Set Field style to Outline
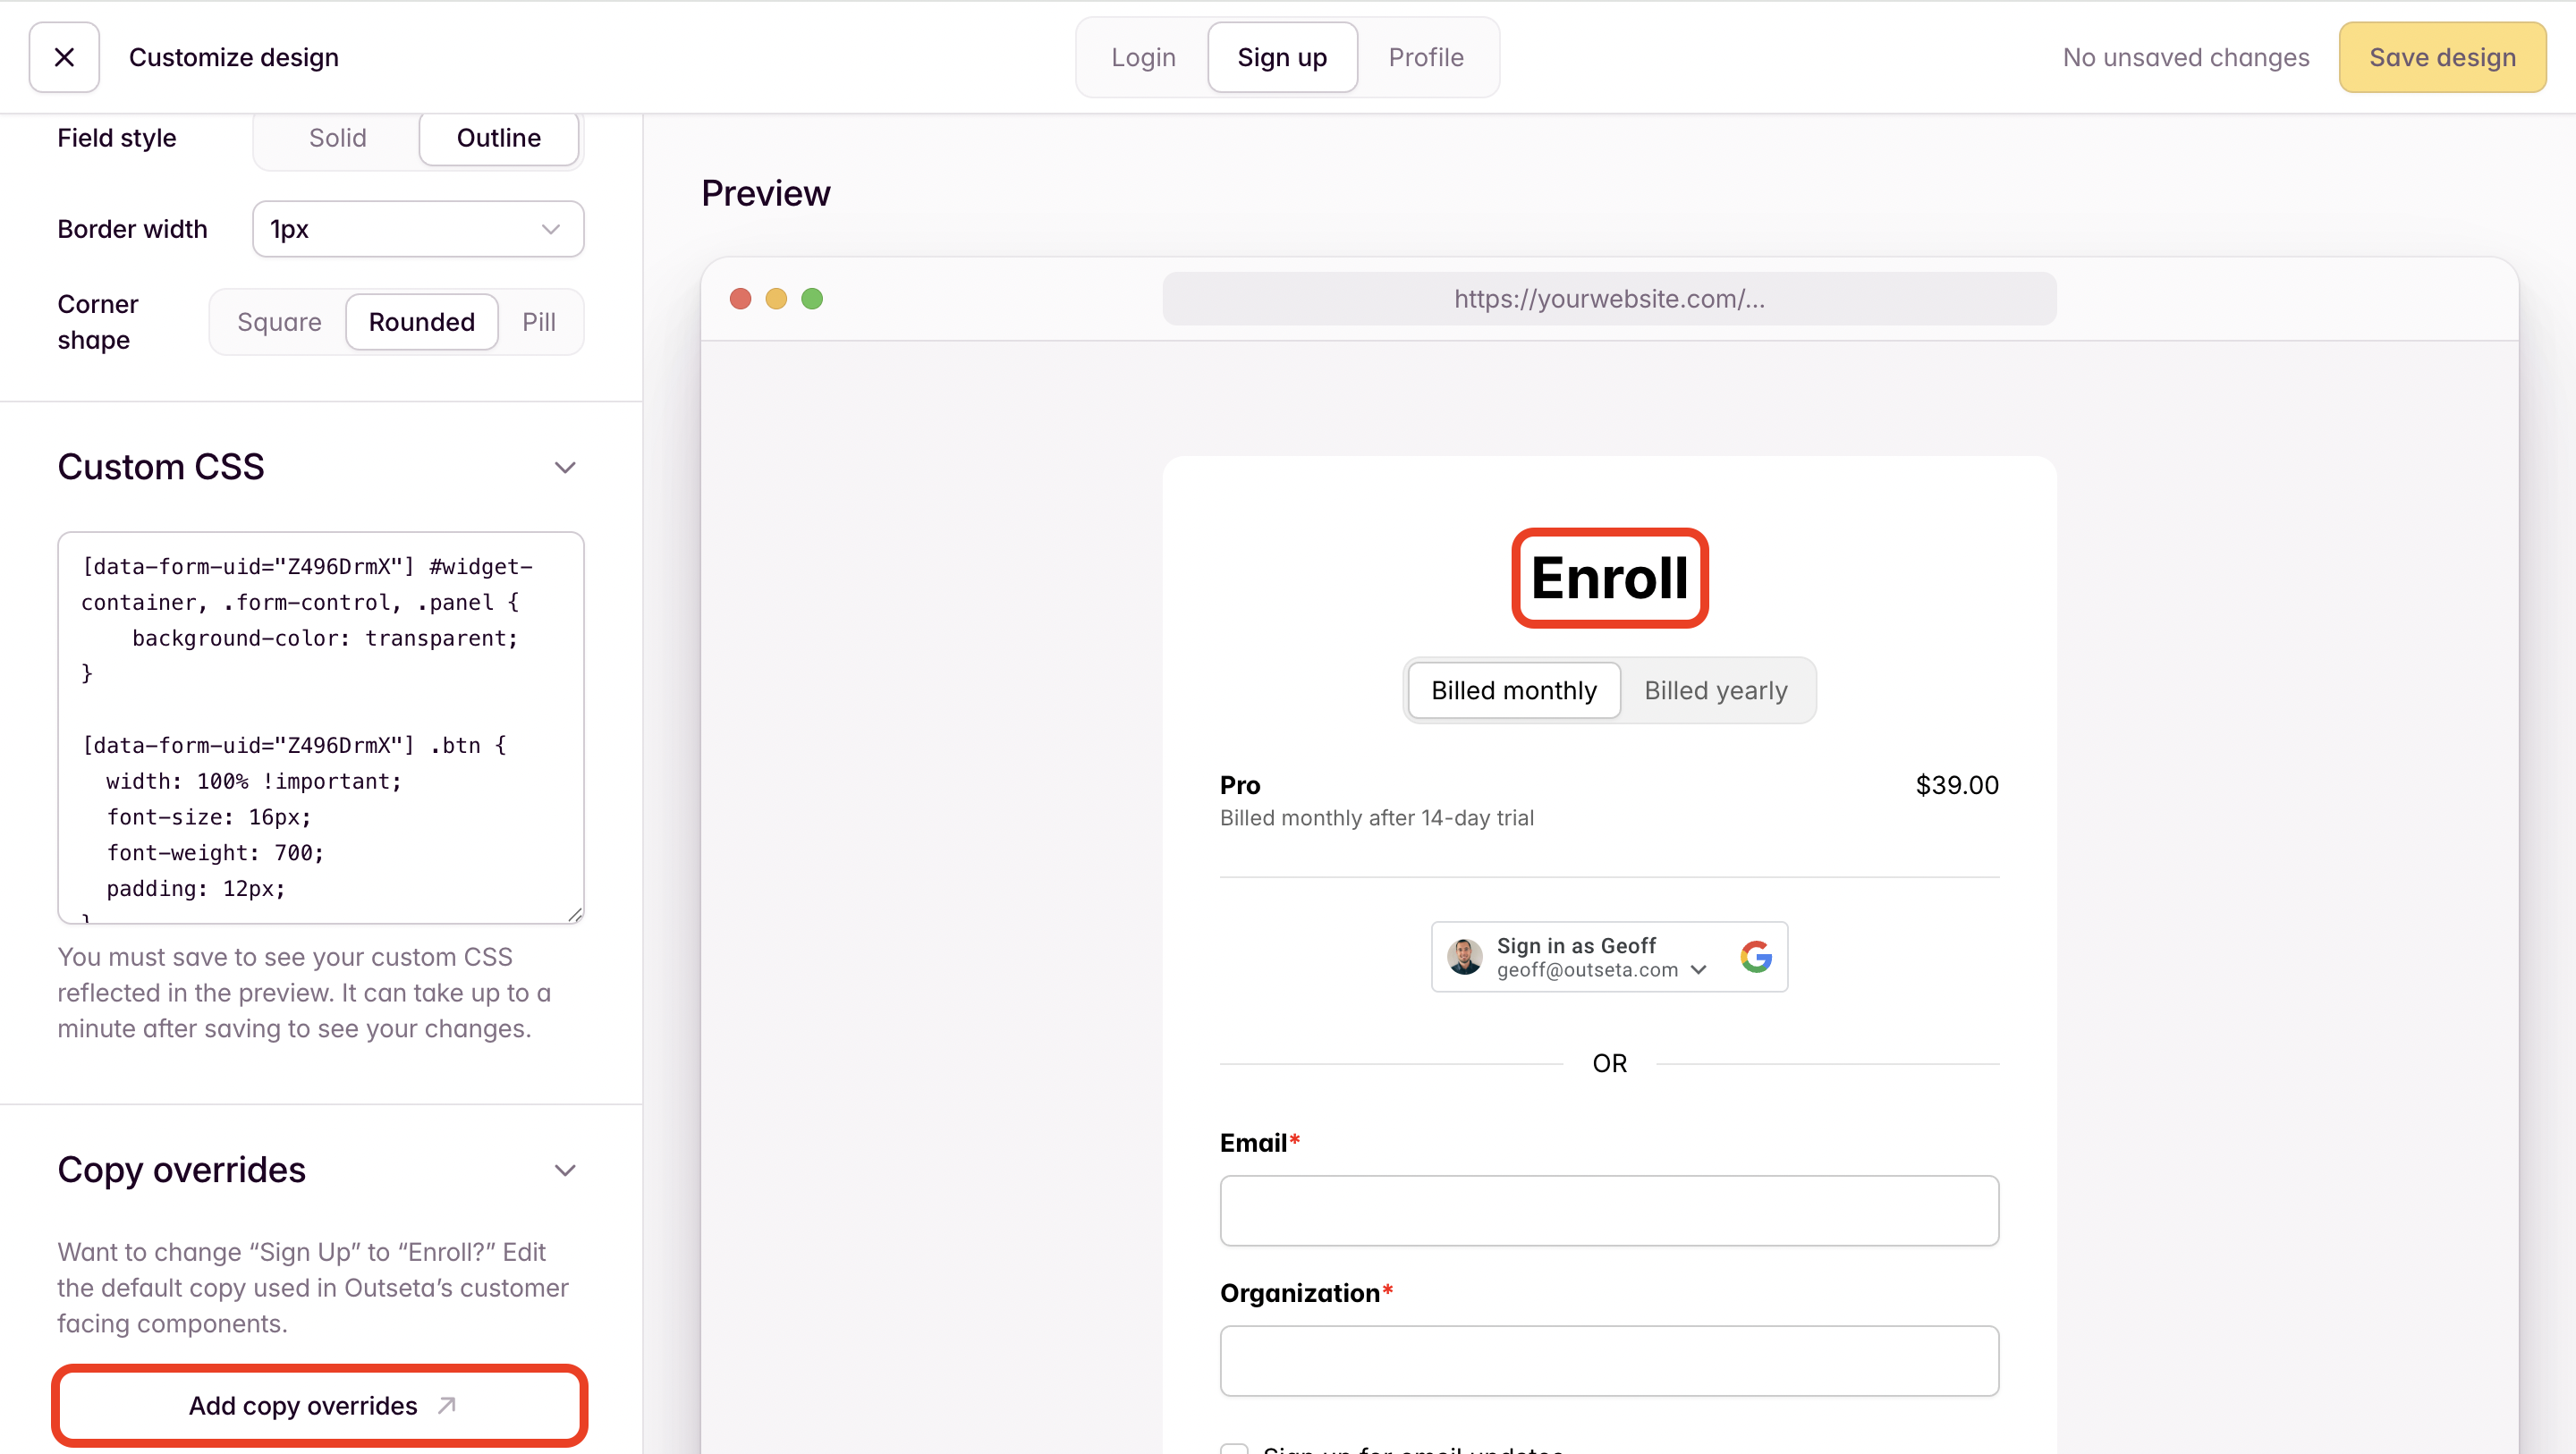Image resolution: width=2576 pixels, height=1454 pixels. 498,138
